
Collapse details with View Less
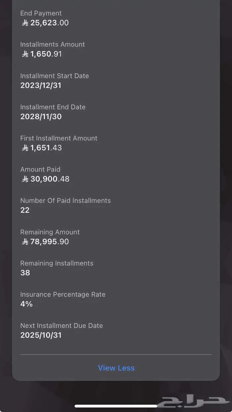[x=116, y=368]
